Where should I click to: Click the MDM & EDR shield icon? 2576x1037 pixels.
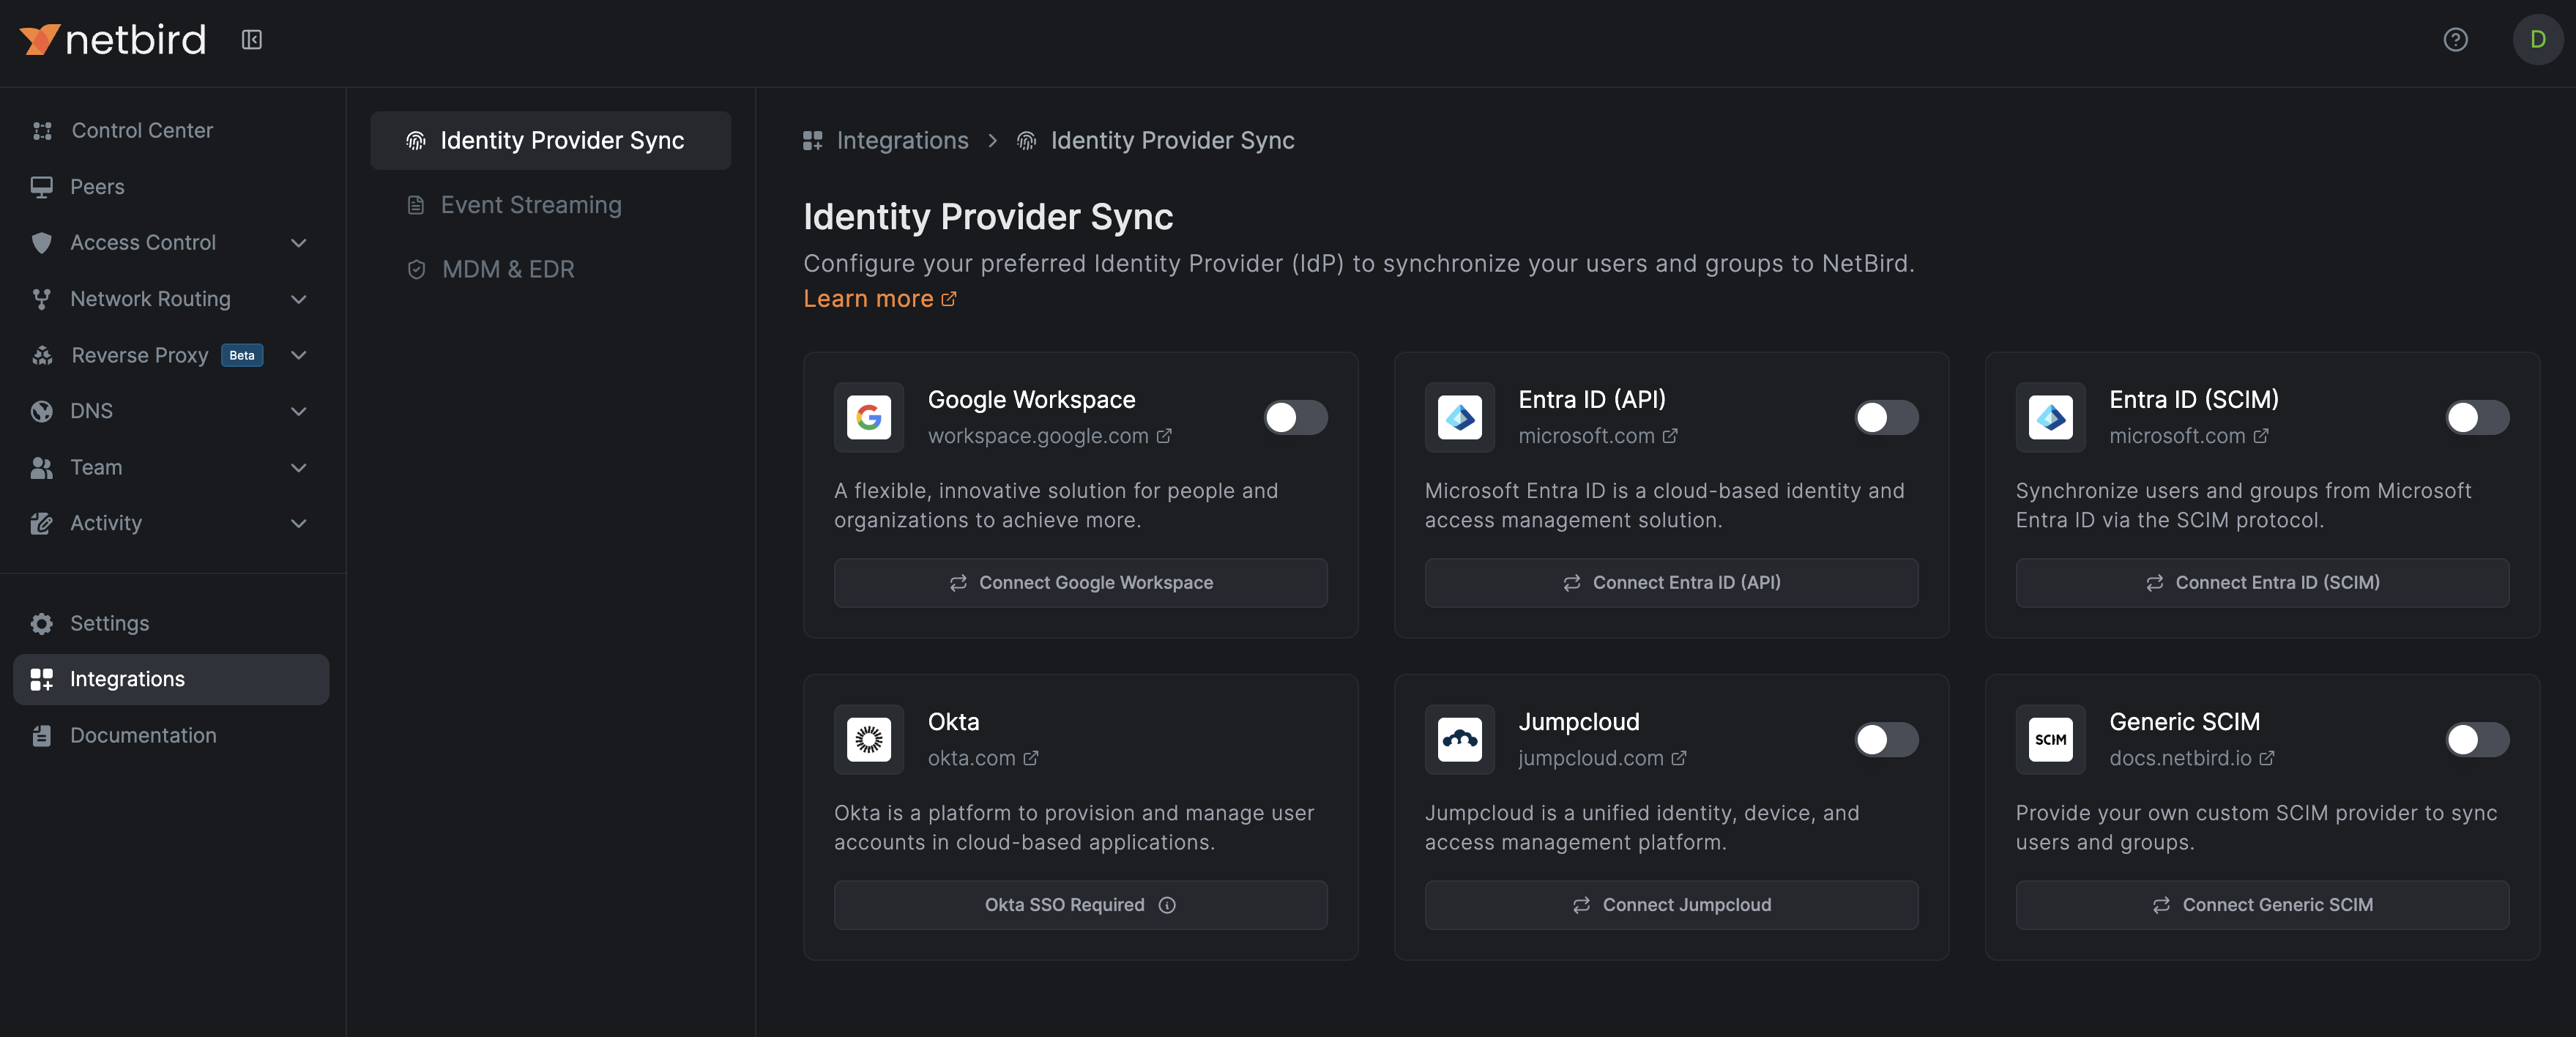click(x=417, y=269)
